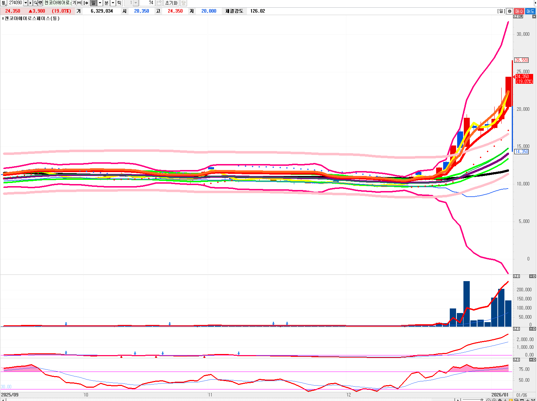Click the candle count field showing 74
The image size is (537, 401).
click(147, 3)
